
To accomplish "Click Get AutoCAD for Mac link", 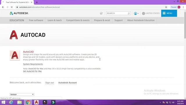I will coord(32,71).
